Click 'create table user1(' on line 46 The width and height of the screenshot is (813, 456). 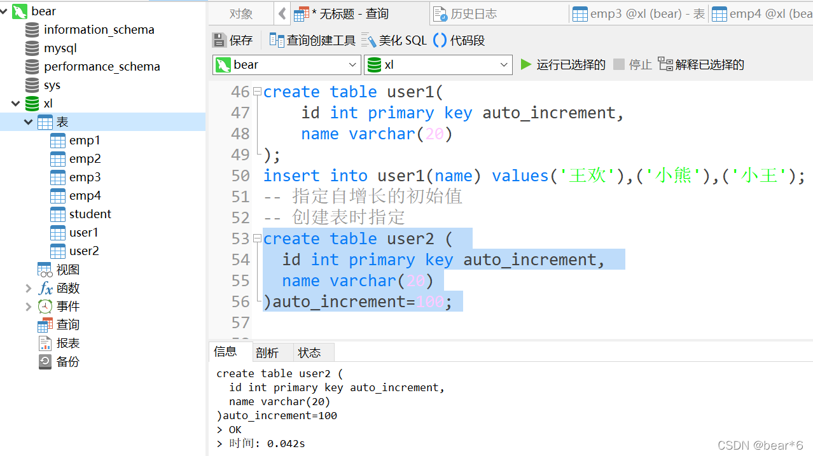353,92
